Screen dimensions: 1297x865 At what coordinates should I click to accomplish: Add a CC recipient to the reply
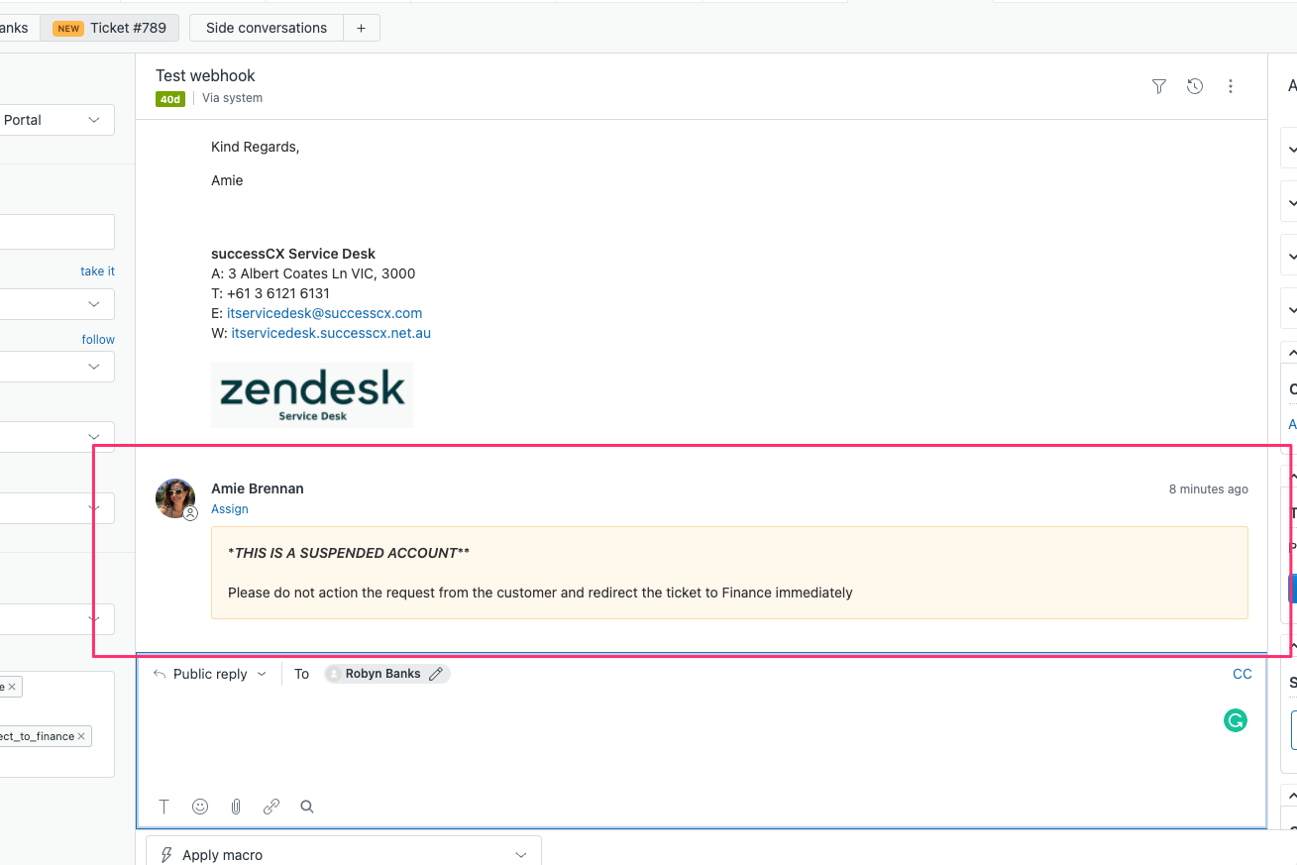[1242, 673]
